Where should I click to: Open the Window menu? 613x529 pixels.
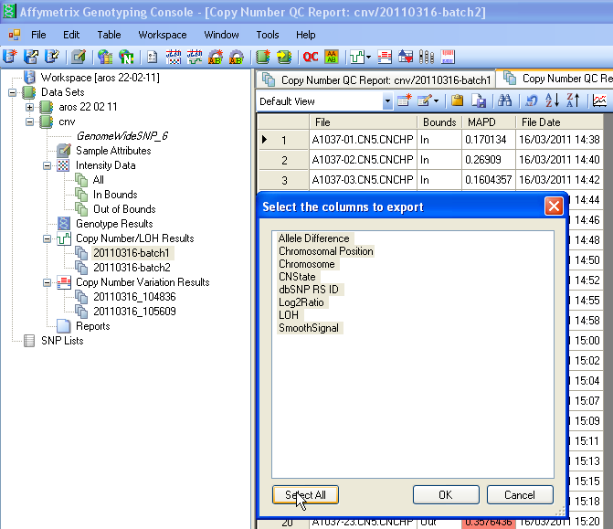tap(221, 35)
